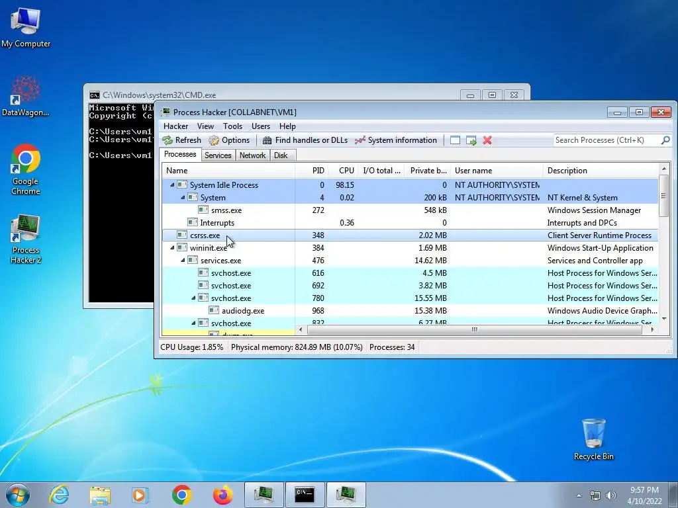This screenshot has height=508, width=678.
Task: Select the audiodg.exe process
Action: 410,311
